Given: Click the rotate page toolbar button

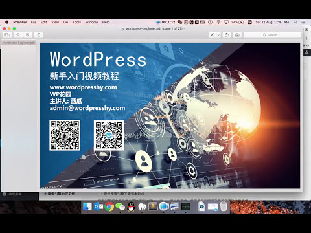Looking at the screenshot, I should (227, 35).
